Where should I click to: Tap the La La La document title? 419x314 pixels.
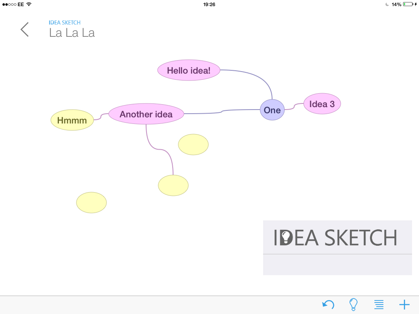tap(72, 33)
